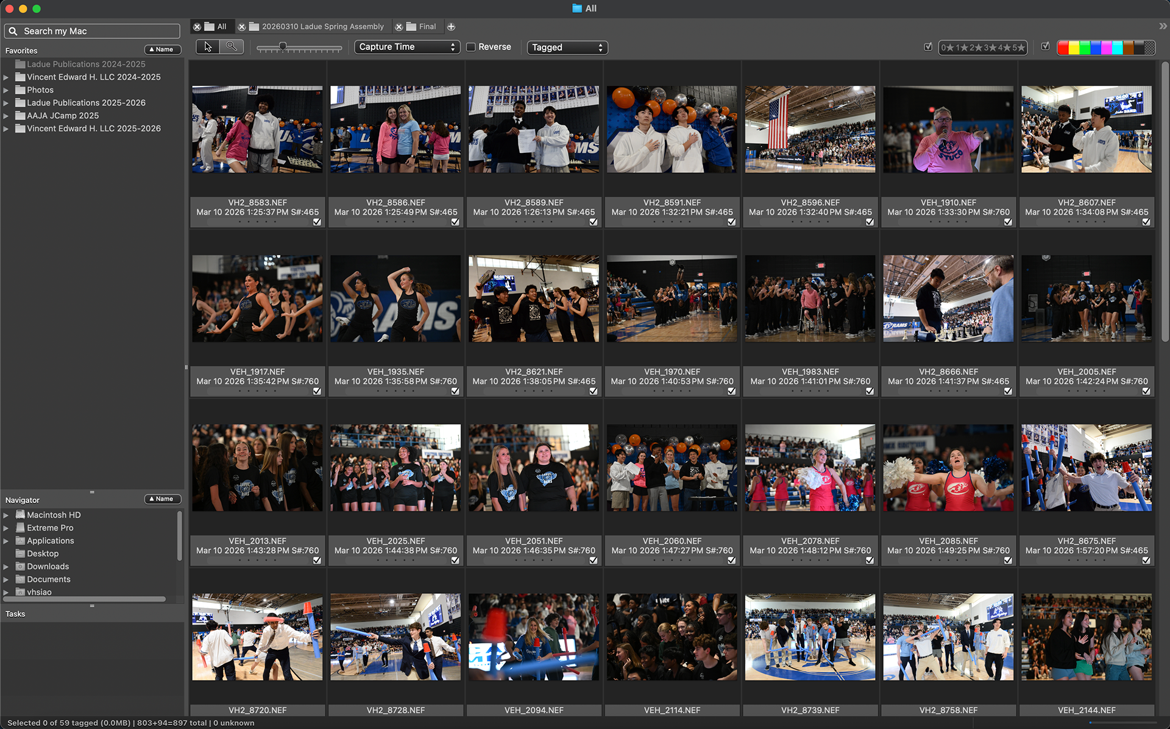Click the double chevron at top right
Screen dimensions: 1170x729
tap(1162, 26)
